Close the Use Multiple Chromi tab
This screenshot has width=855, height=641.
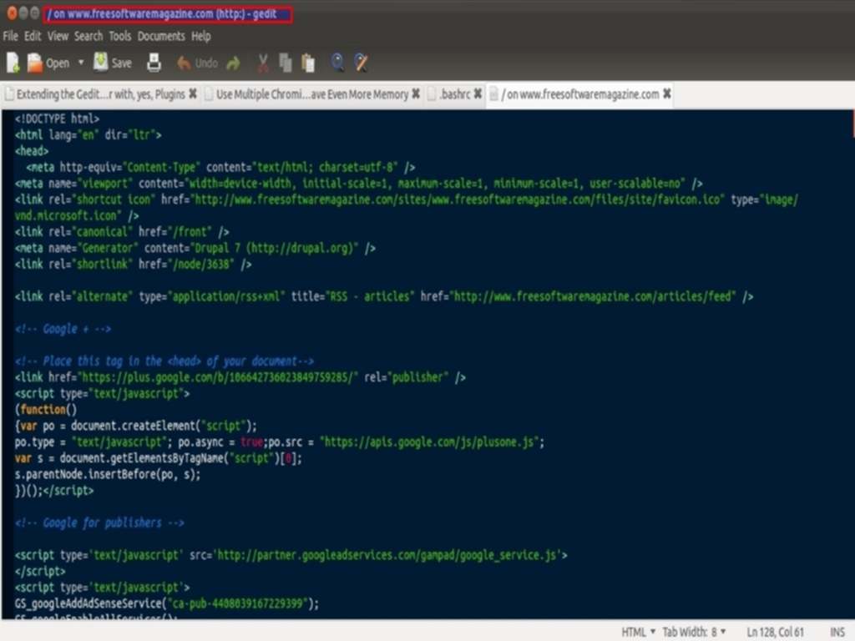tap(416, 93)
